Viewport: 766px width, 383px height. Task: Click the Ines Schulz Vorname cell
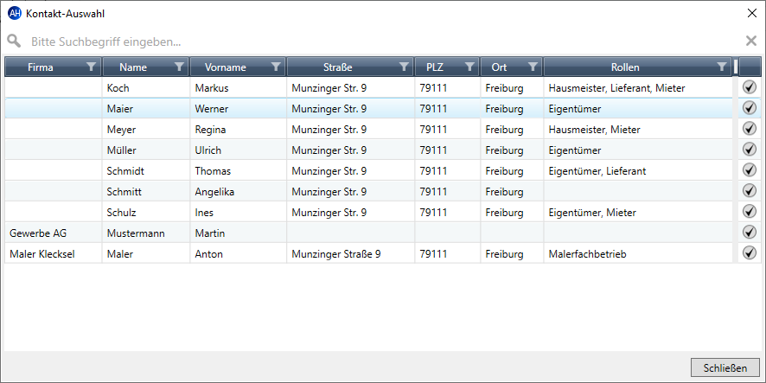pyautogui.click(x=238, y=212)
